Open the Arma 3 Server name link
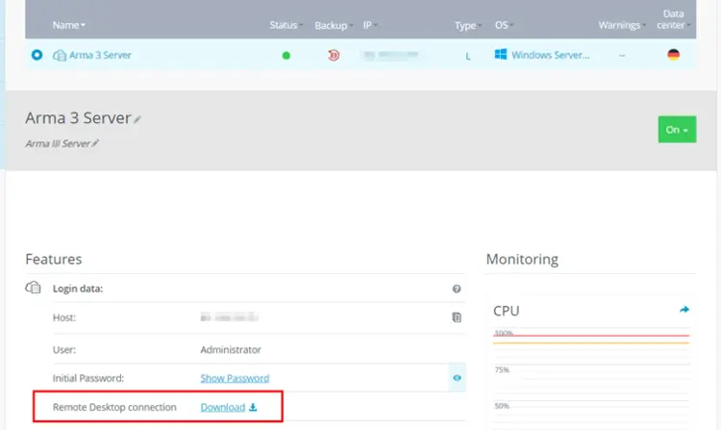 pyautogui.click(x=100, y=55)
